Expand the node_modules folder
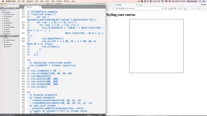 tap(3, 27)
